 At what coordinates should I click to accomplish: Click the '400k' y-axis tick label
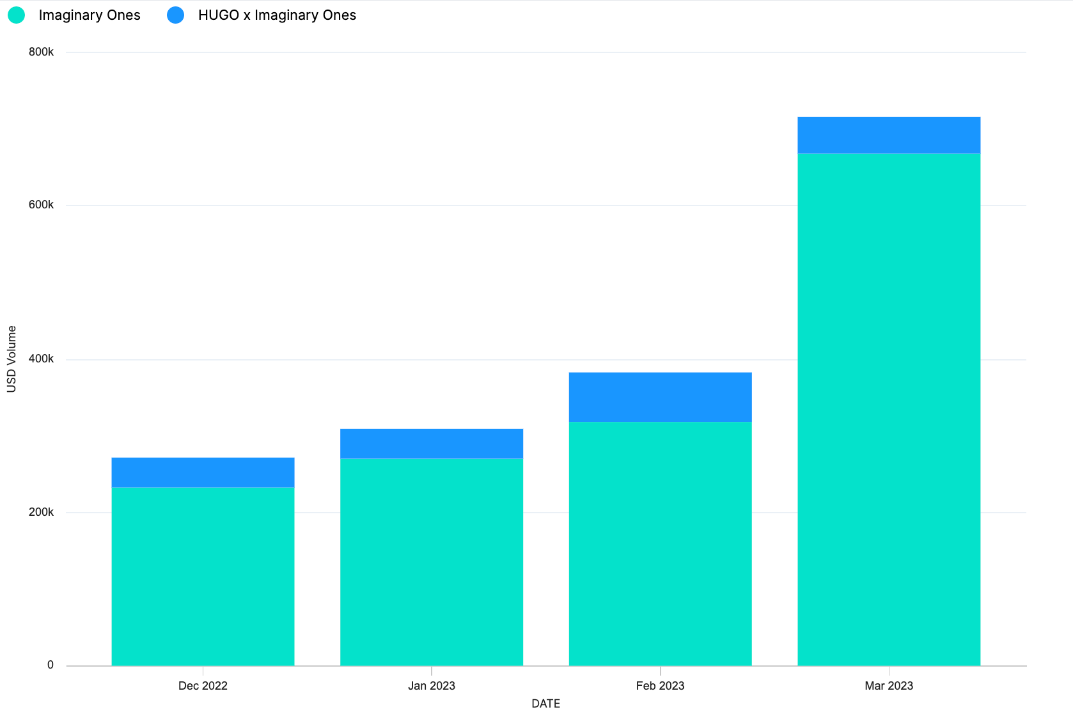[x=41, y=359]
